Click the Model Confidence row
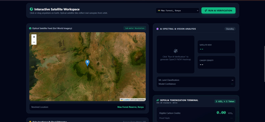Viewport: 265px width, 122px height. click(196, 84)
